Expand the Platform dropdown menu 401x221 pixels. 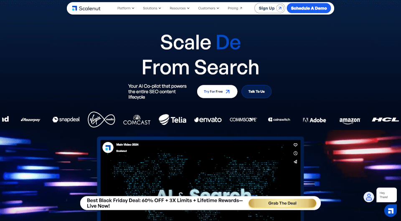tap(126, 8)
